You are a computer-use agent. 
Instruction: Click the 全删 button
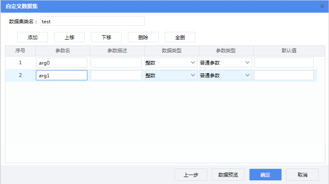[180, 37]
